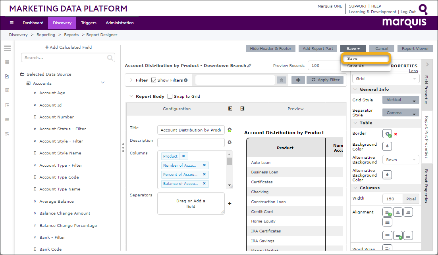
Task: Remove the Balance of Accou... column chip
Action: pos(204,184)
